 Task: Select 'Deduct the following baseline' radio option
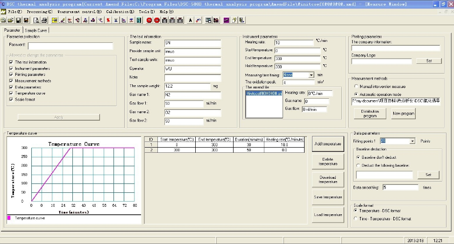358,165
